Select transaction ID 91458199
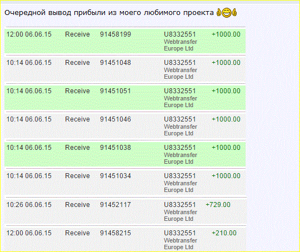The width and height of the screenshot is (300, 252). point(116,34)
